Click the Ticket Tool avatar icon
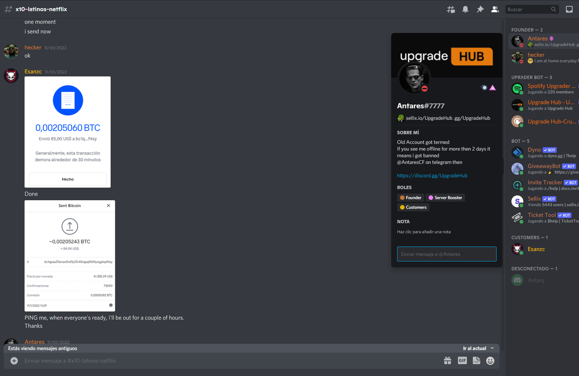The image size is (579, 376). [517, 218]
